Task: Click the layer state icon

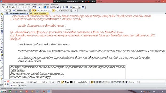Action: 14,10
